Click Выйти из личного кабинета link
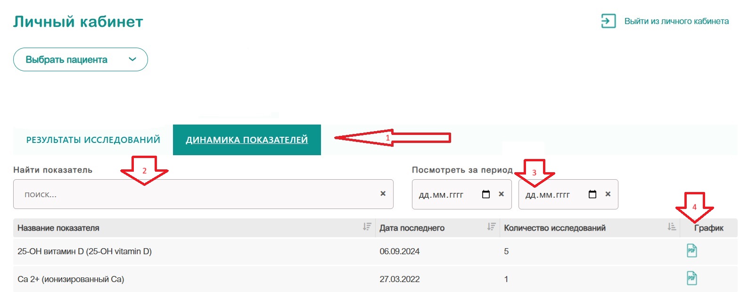 click(x=676, y=21)
